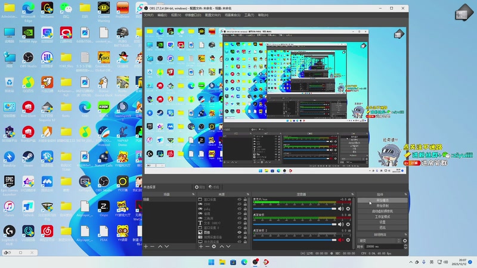Open the 桌面音频 channel gear settings
The height and width of the screenshot is (268, 477).
348,225
